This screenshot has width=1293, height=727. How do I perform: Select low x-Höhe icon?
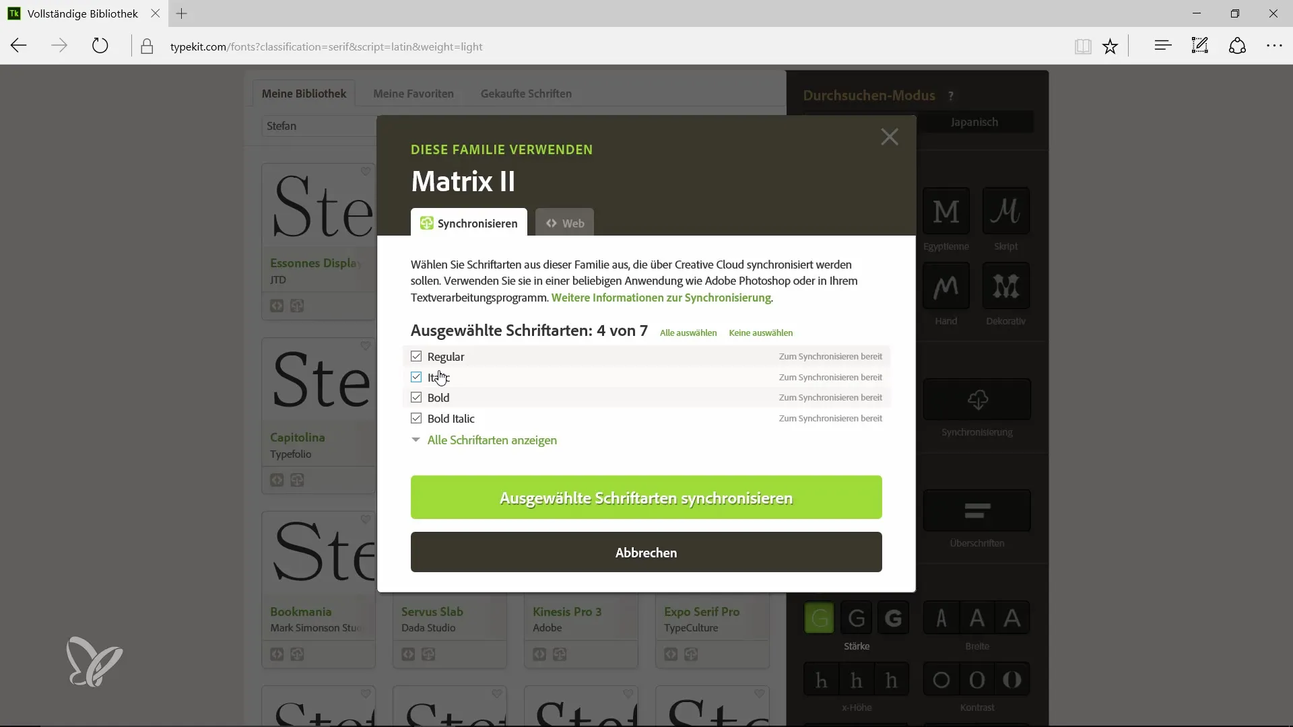(821, 680)
